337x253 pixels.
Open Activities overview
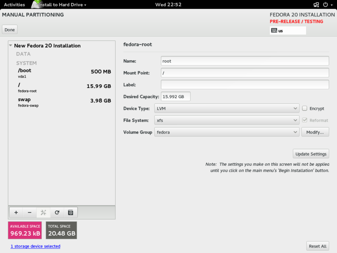14,5
